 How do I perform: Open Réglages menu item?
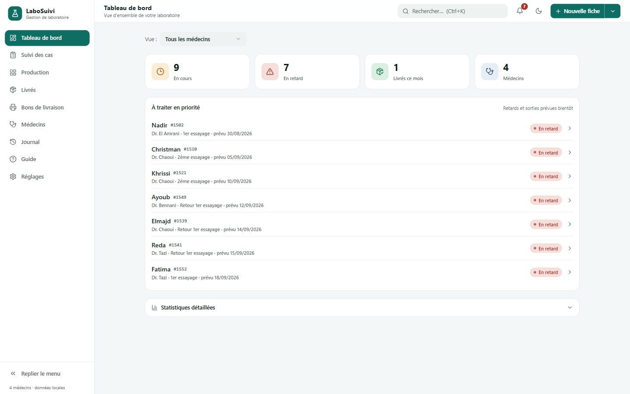[x=47, y=176]
